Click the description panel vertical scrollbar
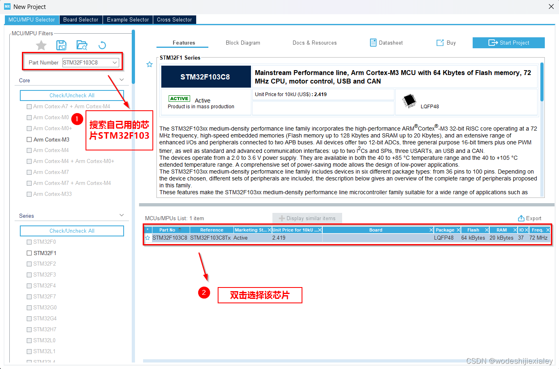 pos(542,82)
